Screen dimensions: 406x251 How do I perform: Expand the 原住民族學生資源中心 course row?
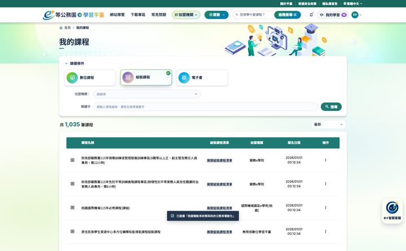point(73,231)
